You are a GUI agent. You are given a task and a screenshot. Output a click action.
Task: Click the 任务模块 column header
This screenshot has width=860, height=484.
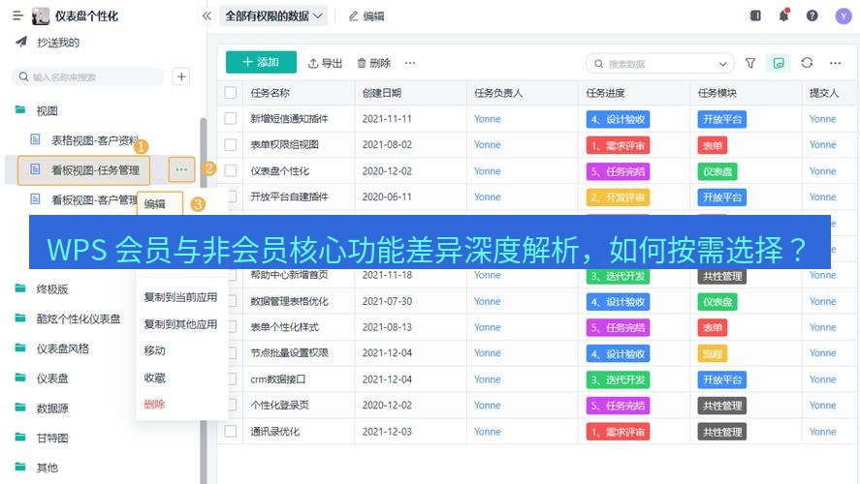click(717, 93)
